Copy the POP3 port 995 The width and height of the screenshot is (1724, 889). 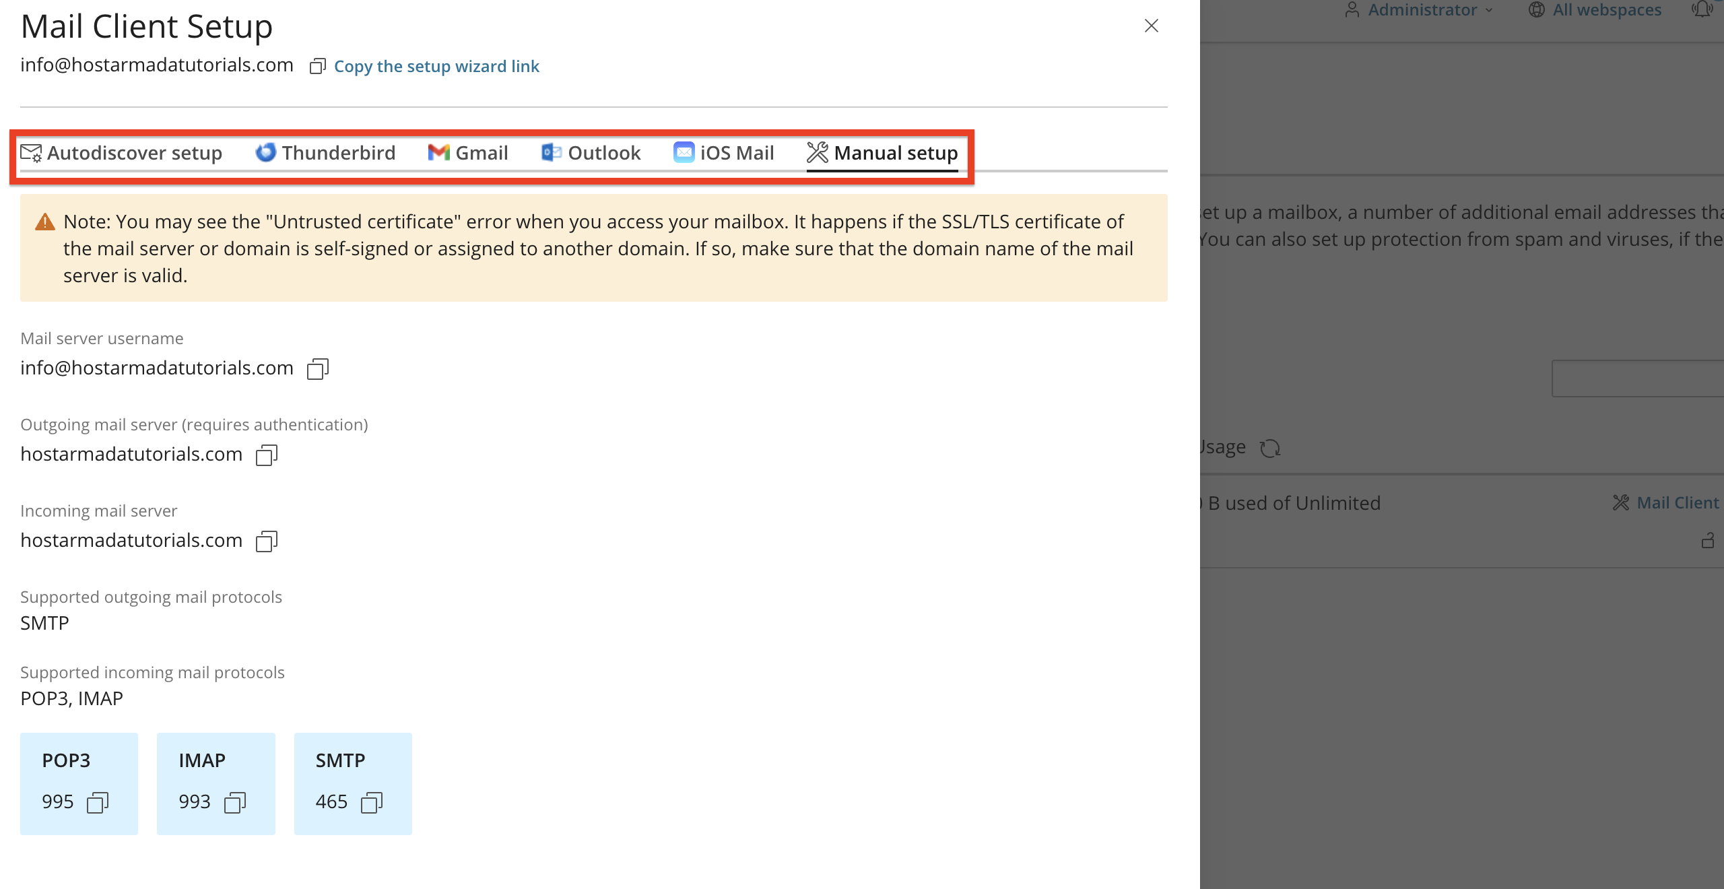click(98, 802)
